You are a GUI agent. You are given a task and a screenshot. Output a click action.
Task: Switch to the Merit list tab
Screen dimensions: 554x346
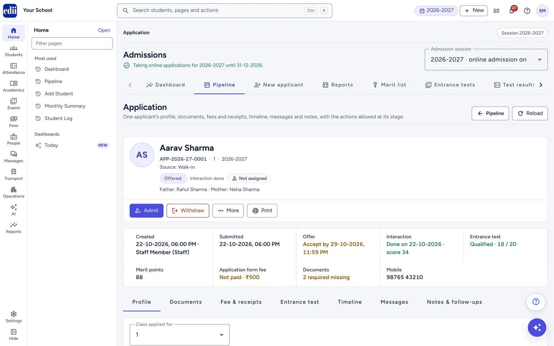pyautogui.click(x=390, y=85)
